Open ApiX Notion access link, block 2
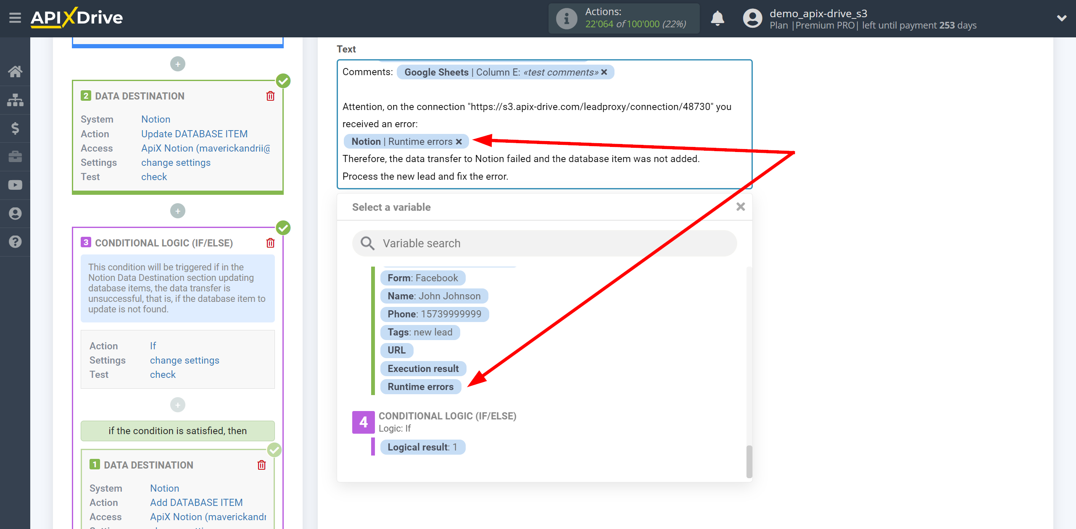 coord(206,148)
